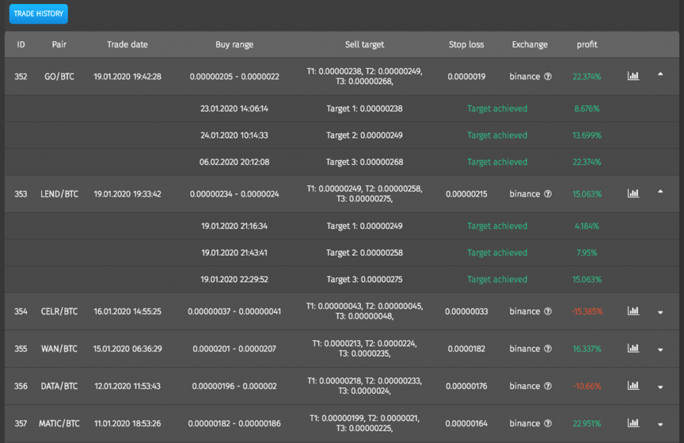This screenshot has width=684, height=443.
Task: Expand the DATA/BTC trade details
Action: [x=661, y=387]
